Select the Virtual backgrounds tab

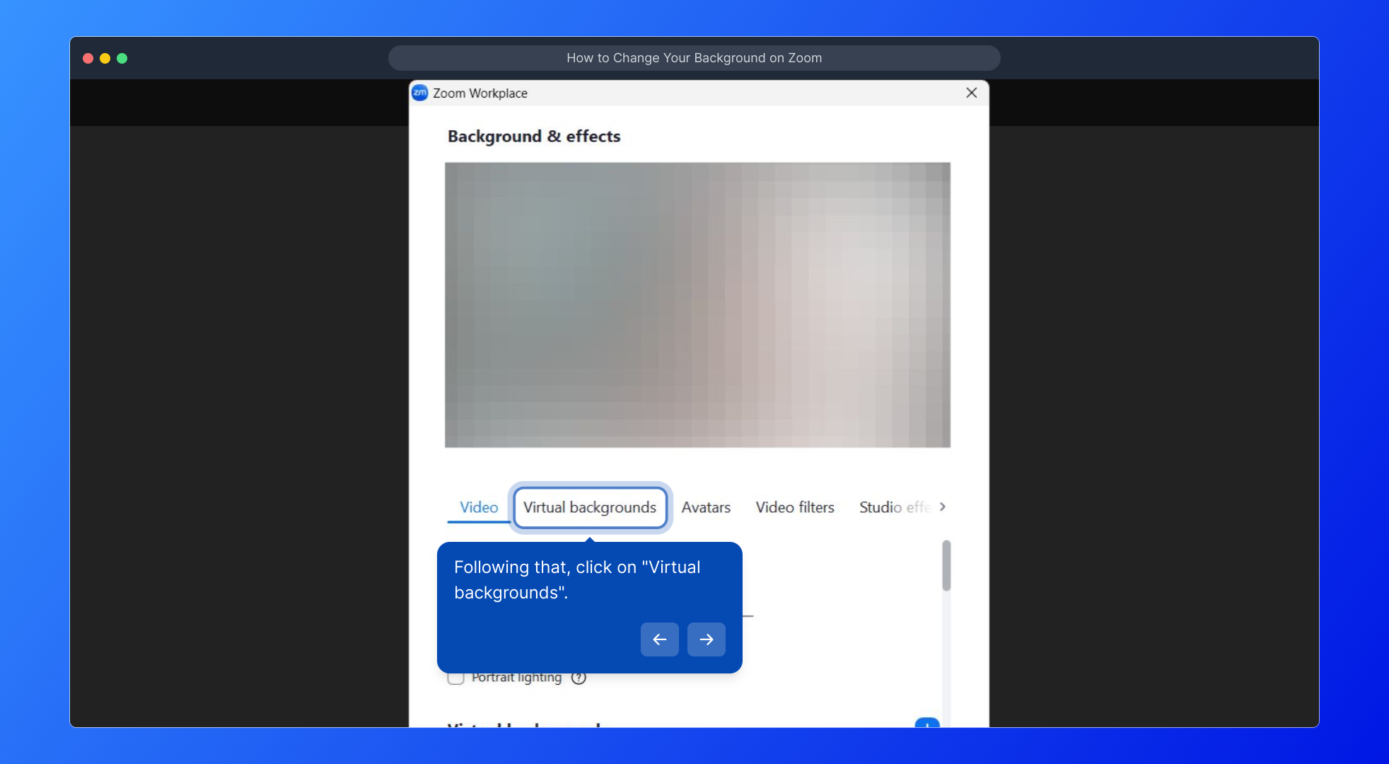[x=590, y=507]
